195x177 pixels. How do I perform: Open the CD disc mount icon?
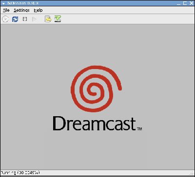(5, 19)
